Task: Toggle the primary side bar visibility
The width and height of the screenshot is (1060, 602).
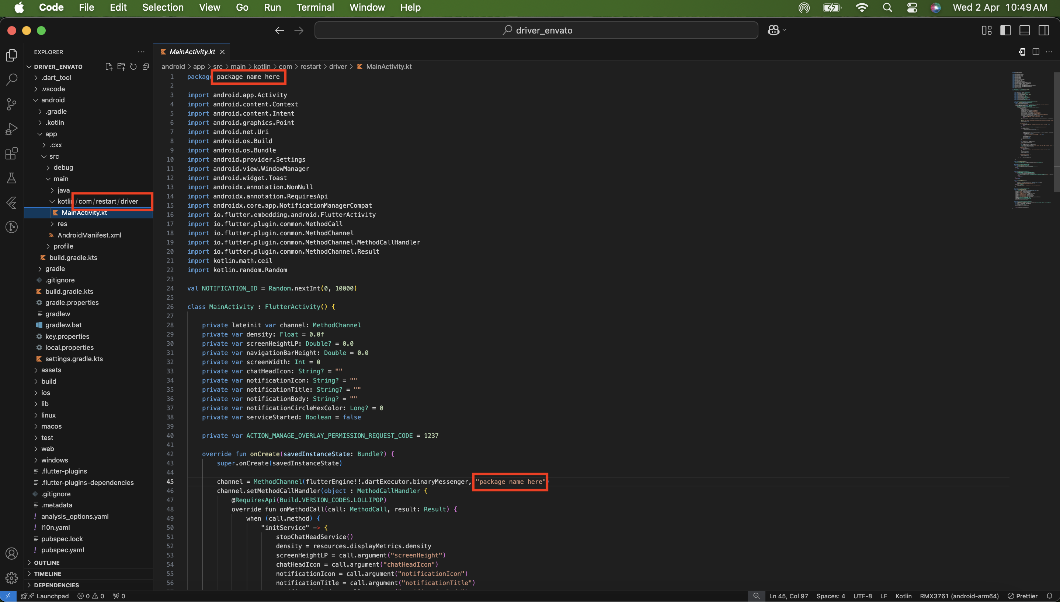Action: tap(1005, 30)
